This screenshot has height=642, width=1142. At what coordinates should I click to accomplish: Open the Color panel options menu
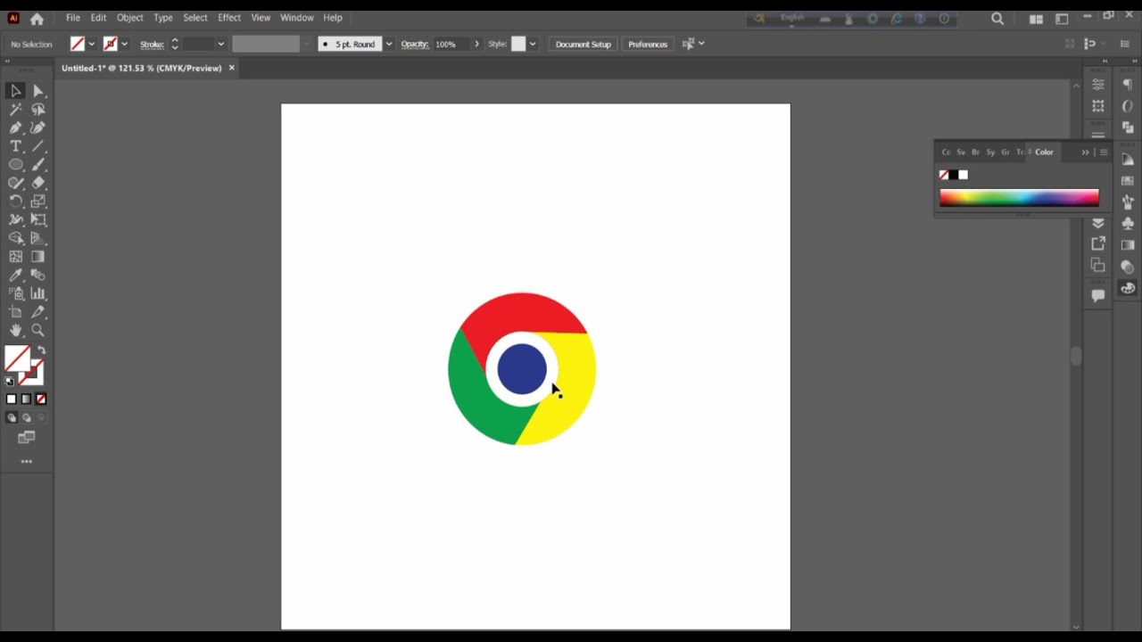pyautogui.click(x=1104, y=152)
